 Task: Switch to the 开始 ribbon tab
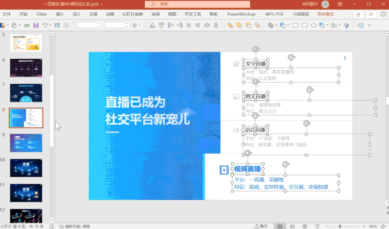click(x=23, y=14)
